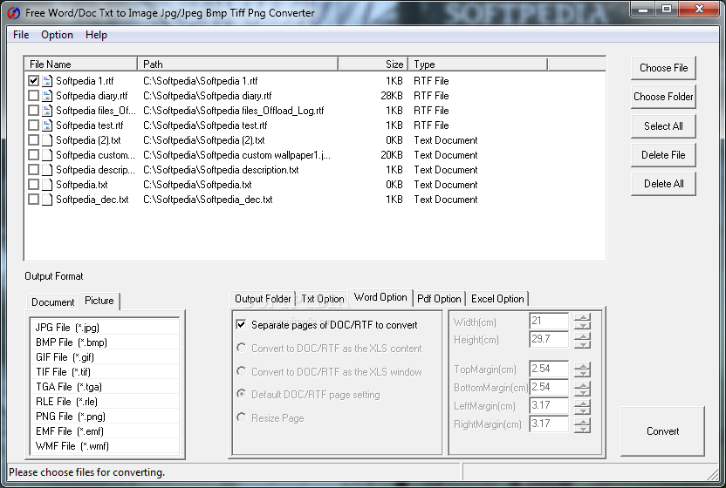Screen dimensions: 726x488
Task: Click the Delete All button
Action: tap(663, 184)
